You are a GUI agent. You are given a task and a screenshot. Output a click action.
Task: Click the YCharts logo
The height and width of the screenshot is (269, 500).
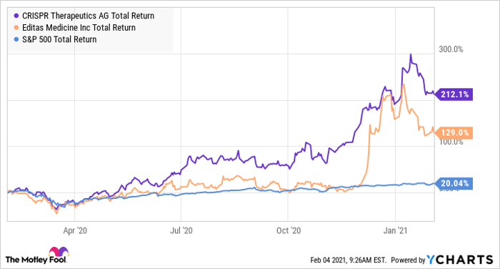click(460, 260)
